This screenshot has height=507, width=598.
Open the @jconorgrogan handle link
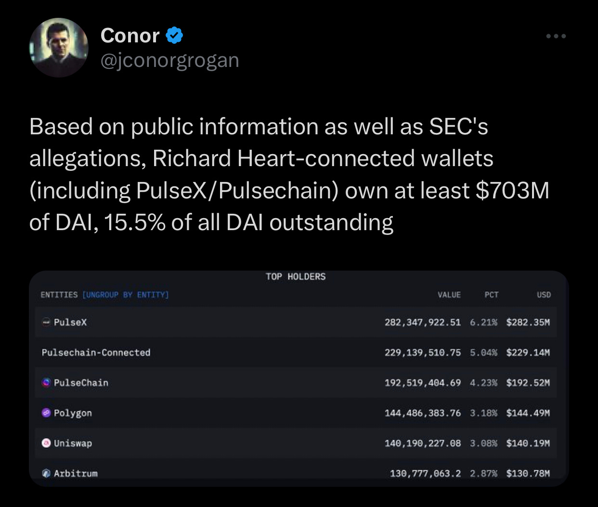tap(169, 61)
